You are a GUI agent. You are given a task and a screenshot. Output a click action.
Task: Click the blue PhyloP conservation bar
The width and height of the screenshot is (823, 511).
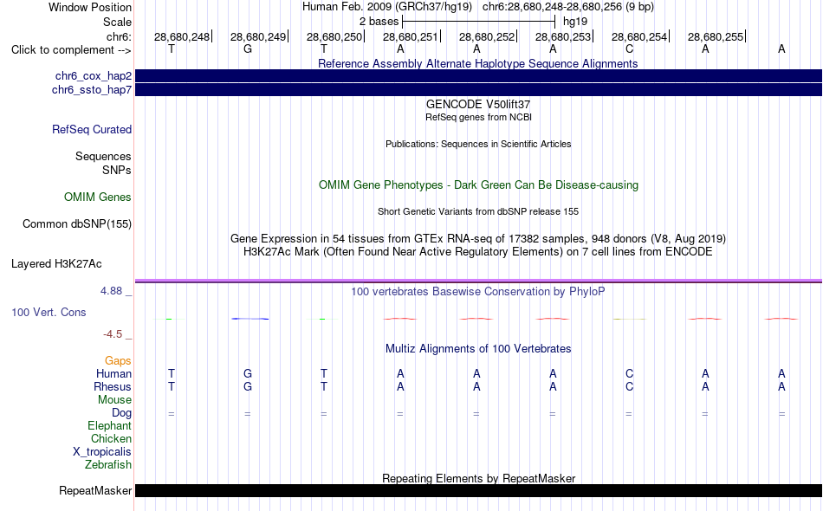coord(250,319)
